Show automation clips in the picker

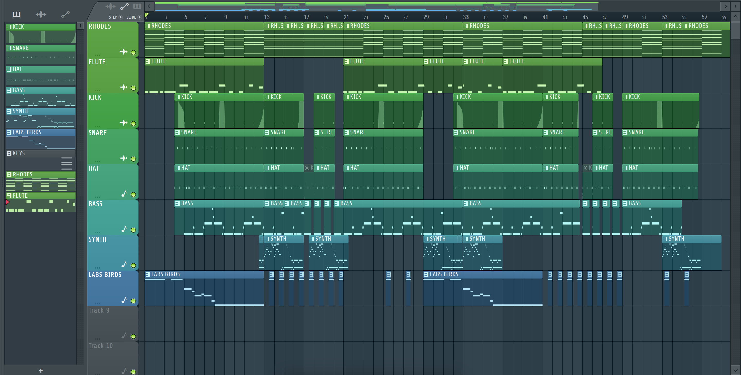tap(66, 14)
